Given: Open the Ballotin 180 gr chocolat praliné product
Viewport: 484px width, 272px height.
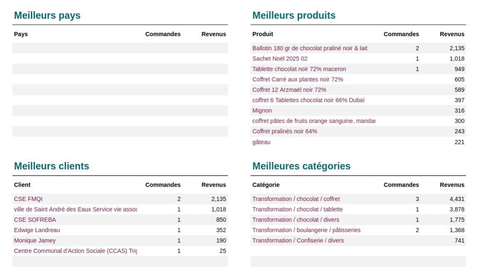Looking at the screenshot, I should pos(310,49).
